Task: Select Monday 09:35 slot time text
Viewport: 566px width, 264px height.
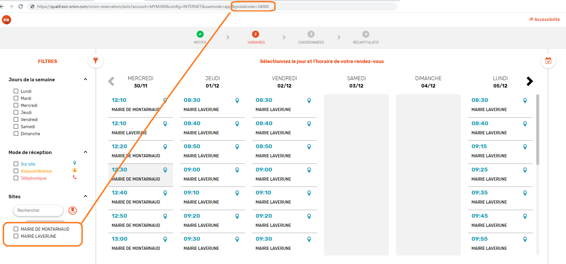Action: [x=480, y=193]
